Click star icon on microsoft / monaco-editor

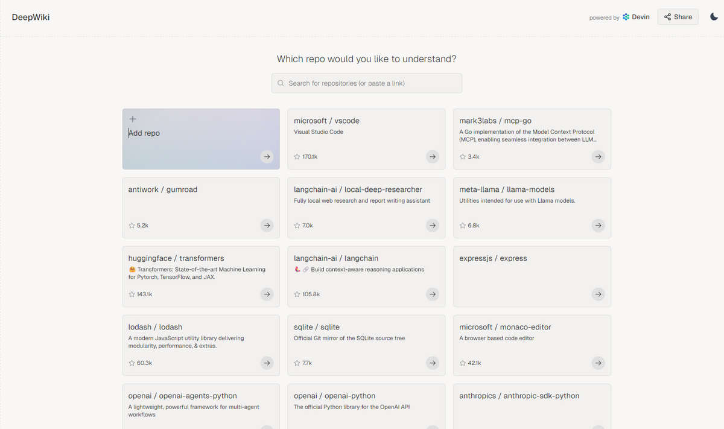462,363
